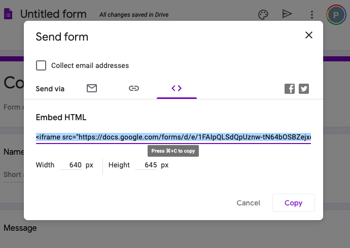
Task: Close the Send form dialog
Action: tap(308, 35)
